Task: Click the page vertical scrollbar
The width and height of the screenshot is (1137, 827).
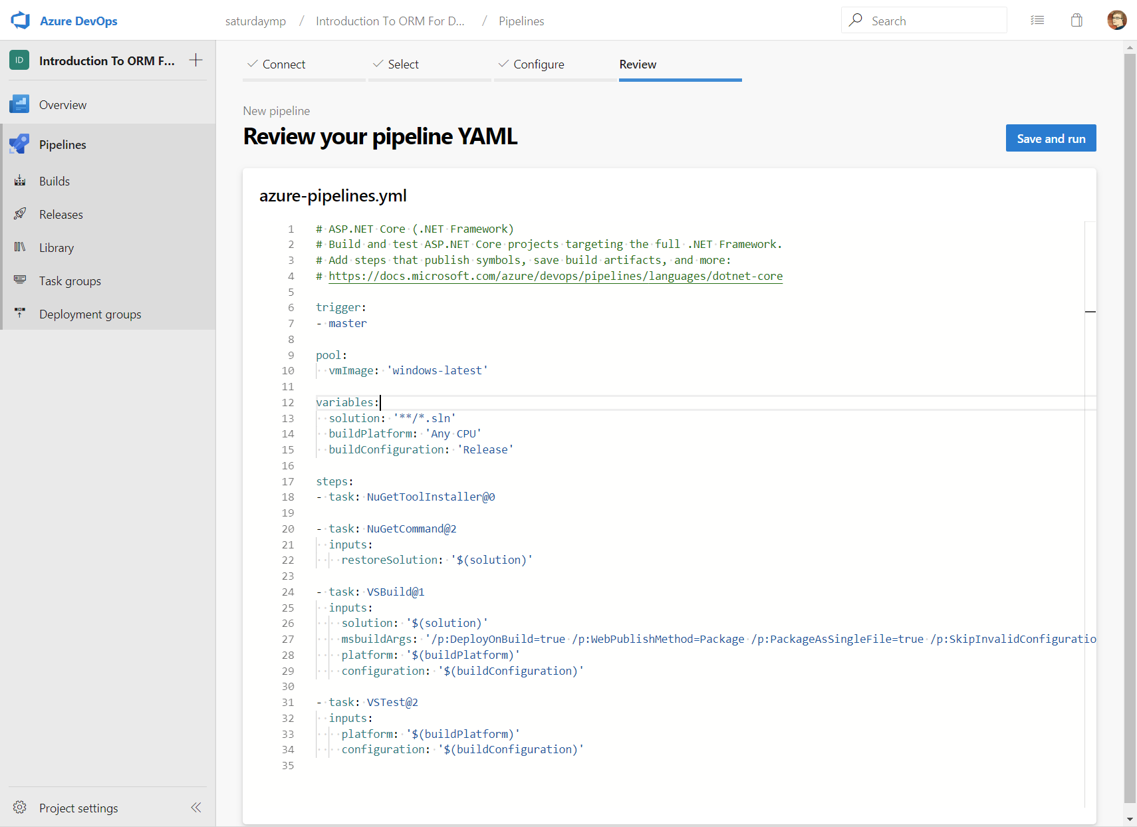Action: click(x=1130, y=425)
